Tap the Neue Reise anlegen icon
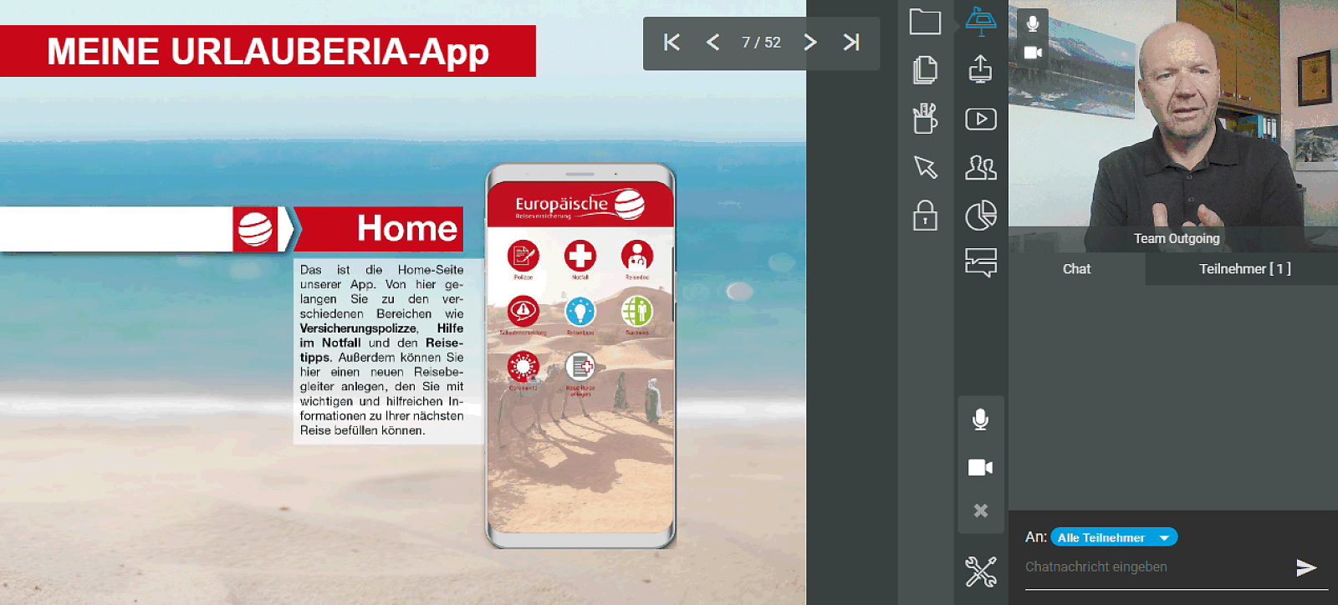 point(580,367)
